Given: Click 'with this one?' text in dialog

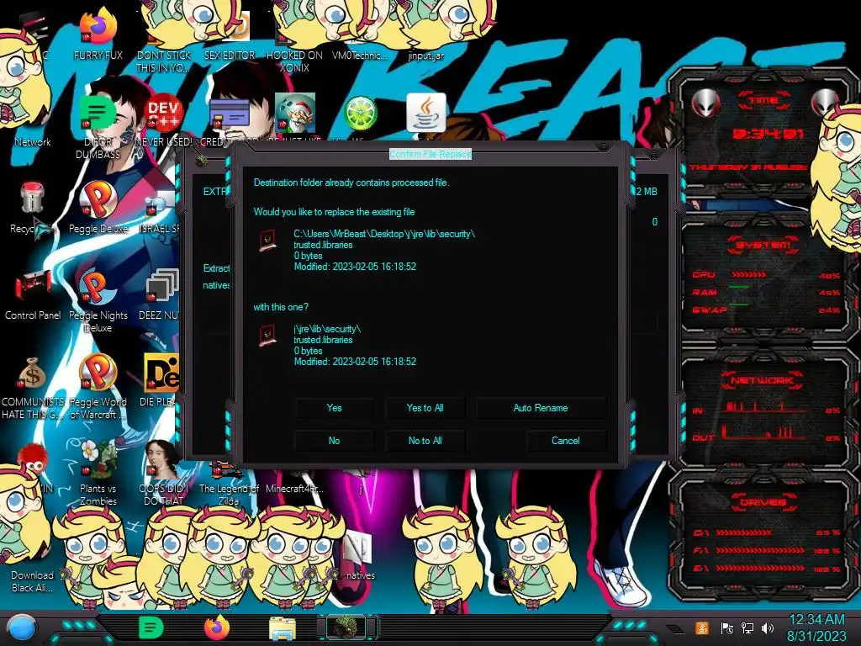Looking at the screenshot, I should click(281, 307).
